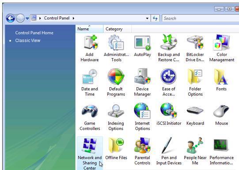Open the recent pages dropdown arrow
This screenshot has width=239, height=170.
[27, 18]
